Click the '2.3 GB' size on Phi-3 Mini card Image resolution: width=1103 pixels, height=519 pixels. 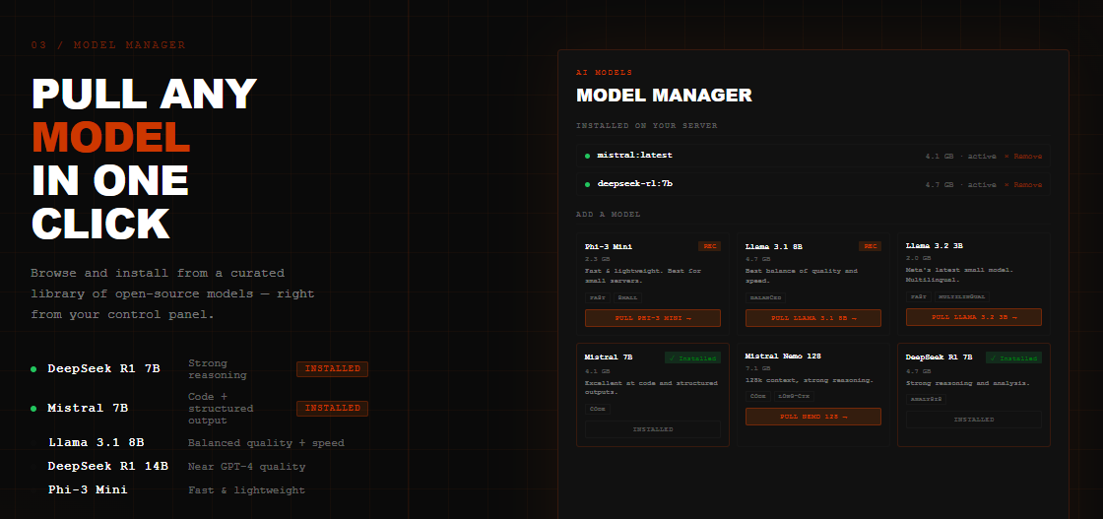597,260
